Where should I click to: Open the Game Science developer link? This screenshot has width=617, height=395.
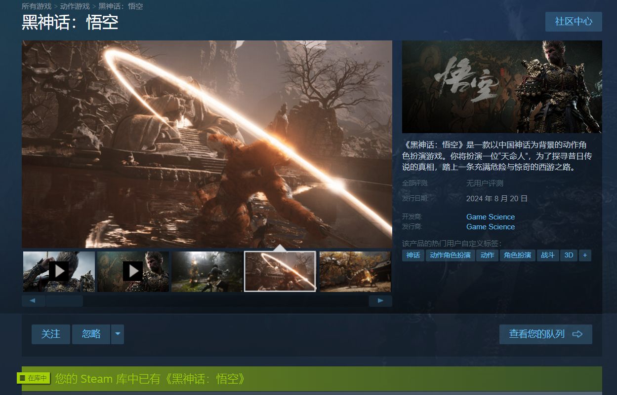coord(491,217)
